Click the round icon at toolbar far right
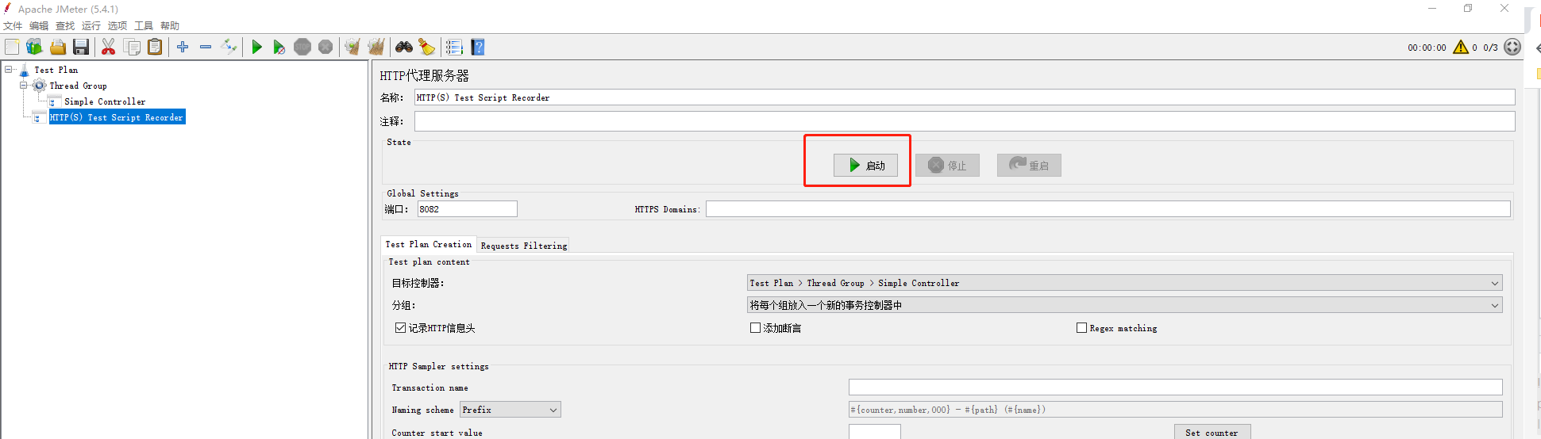 point(1512,47)
